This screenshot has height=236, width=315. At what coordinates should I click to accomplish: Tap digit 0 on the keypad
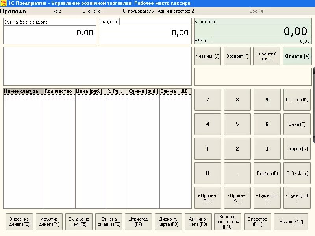[x=208, y=173]
